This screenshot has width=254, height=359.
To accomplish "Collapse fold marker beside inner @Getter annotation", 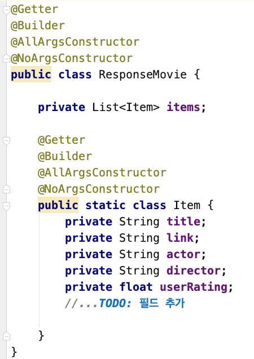I will click(x=6, y=141).
